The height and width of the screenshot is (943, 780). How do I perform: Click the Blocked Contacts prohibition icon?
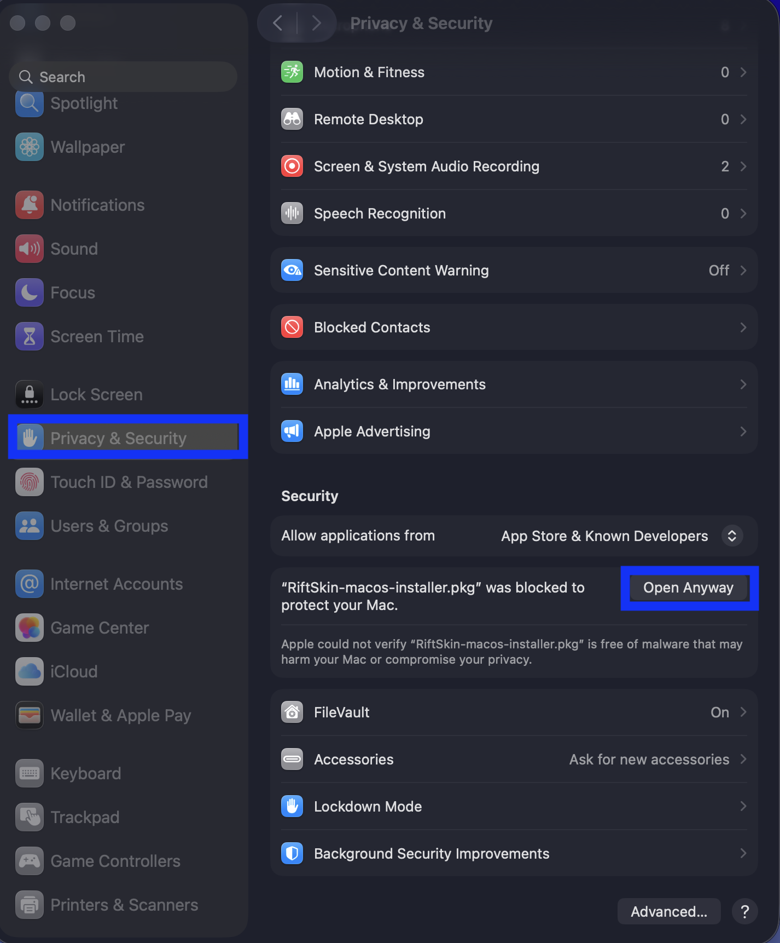292,327
